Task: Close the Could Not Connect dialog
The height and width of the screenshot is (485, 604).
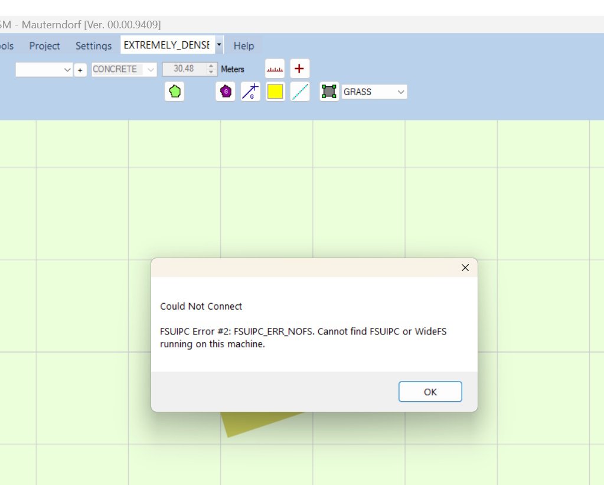Action: pyautogui.click(x=465, y=268)
